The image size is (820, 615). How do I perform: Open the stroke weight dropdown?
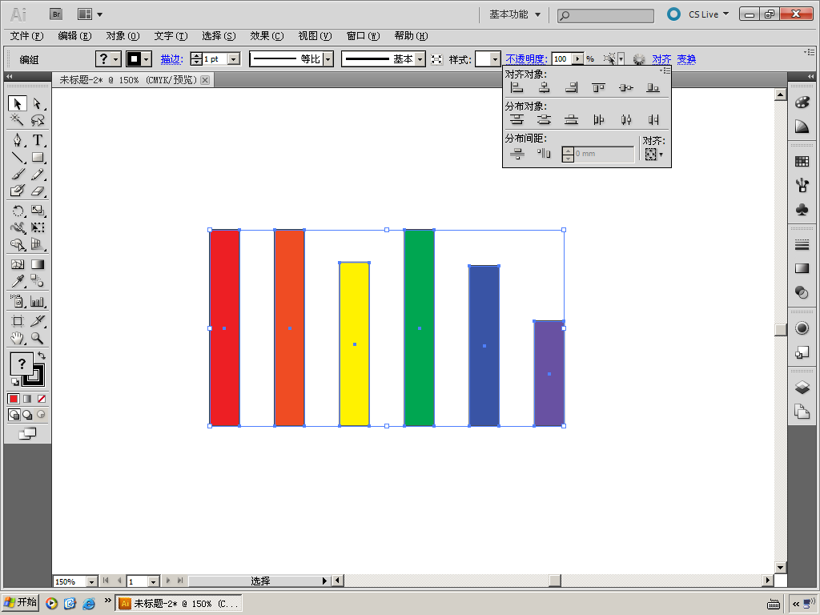click(x=235, y=59)
